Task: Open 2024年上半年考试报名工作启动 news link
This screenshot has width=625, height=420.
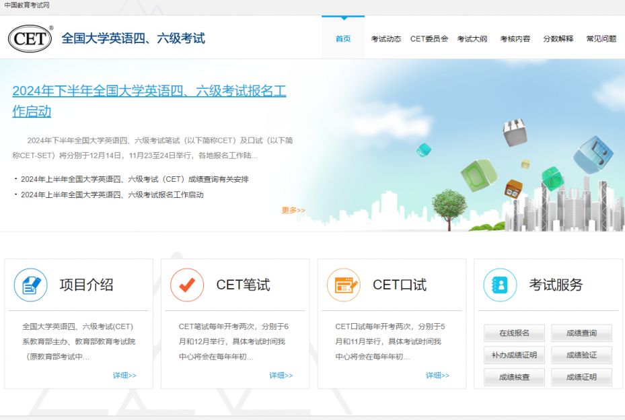Action: click(112, 195)
